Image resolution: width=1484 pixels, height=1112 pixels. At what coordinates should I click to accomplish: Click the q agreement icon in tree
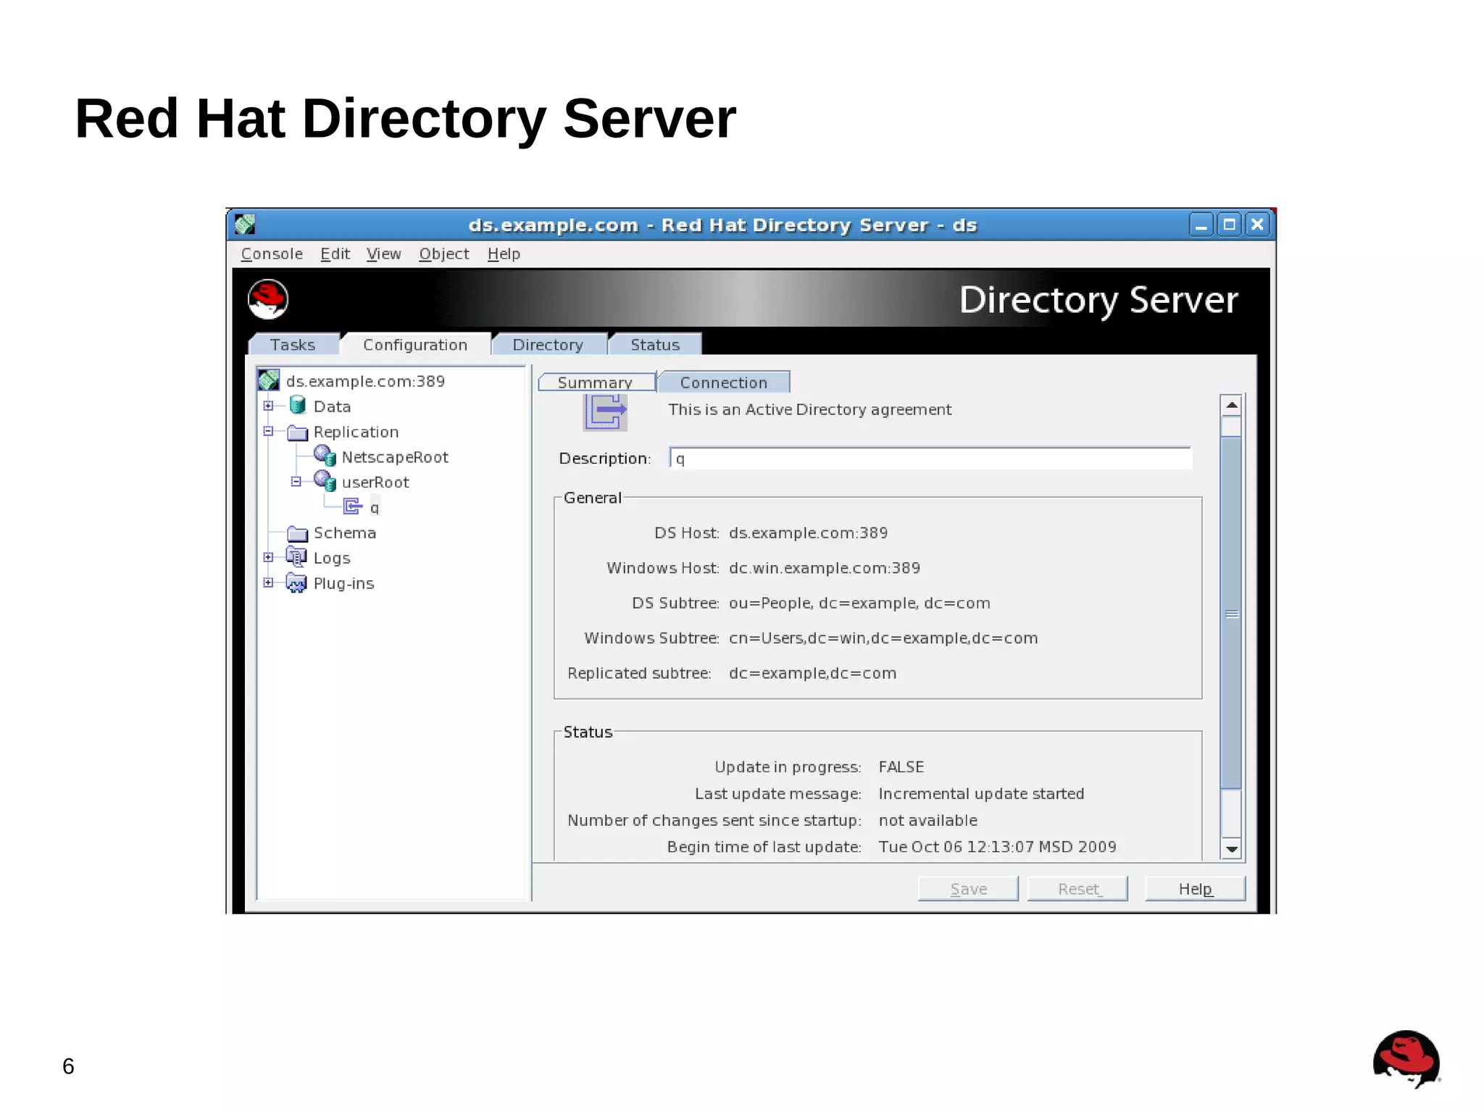pyautogui.click(x=353, y=506)
